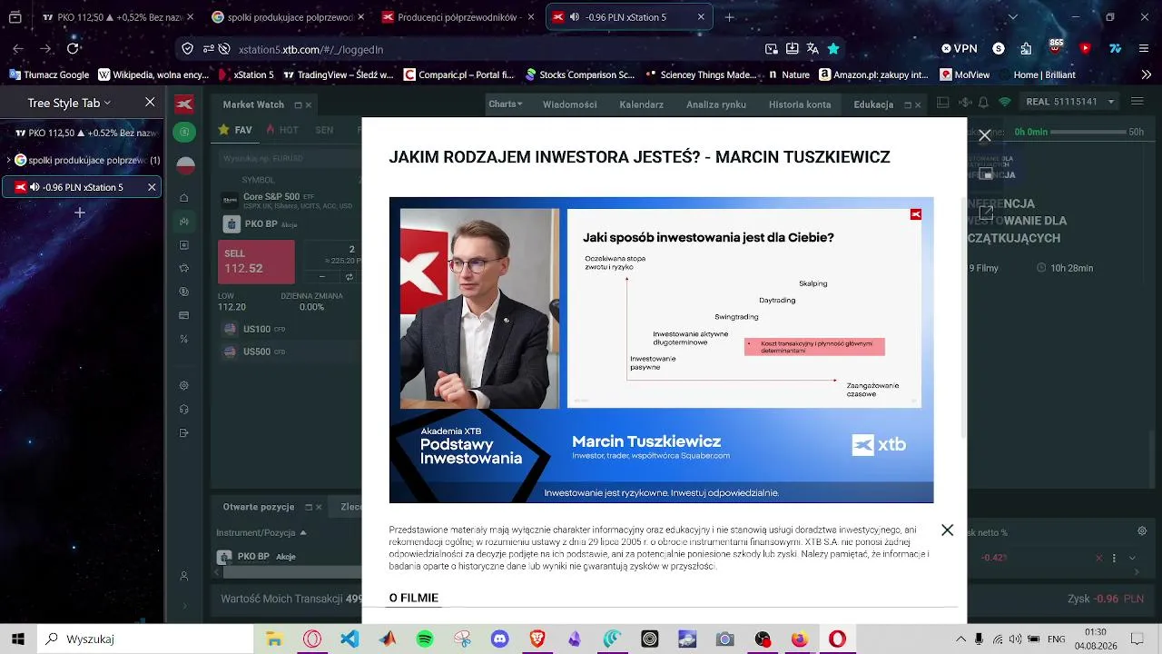Open the Kalendarz tab
This screenshot has height=654, width=1162.
[642, 104]
